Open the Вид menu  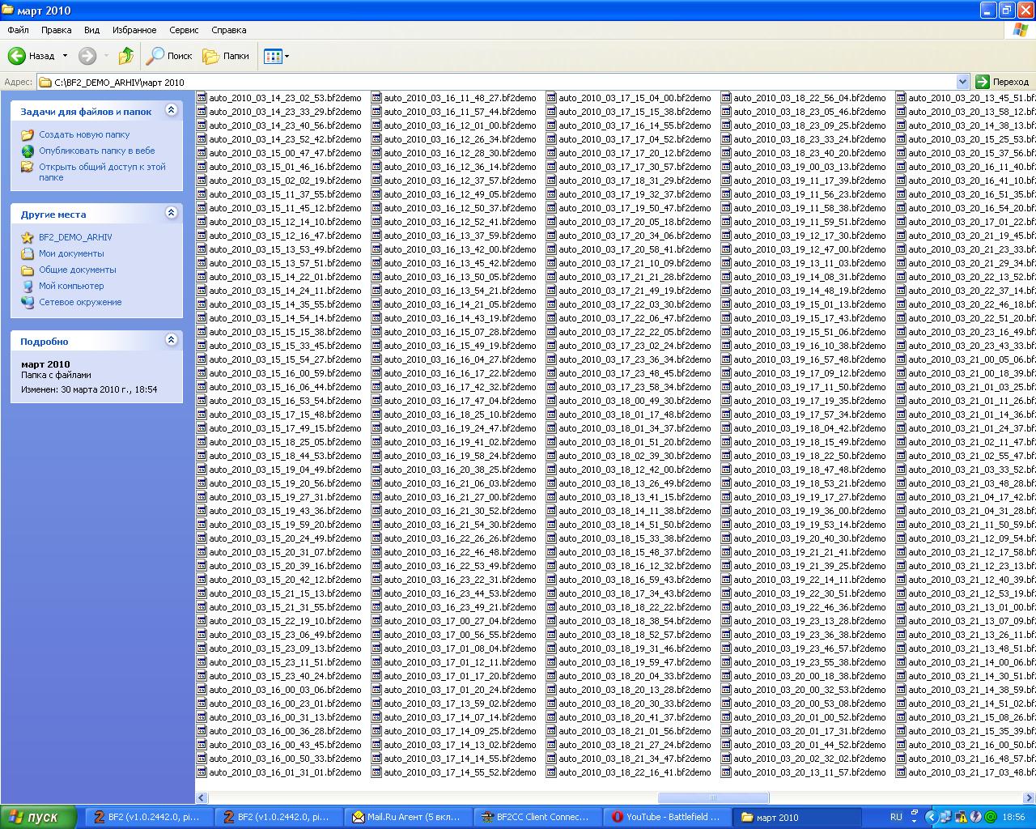click(x=92, y=30)
